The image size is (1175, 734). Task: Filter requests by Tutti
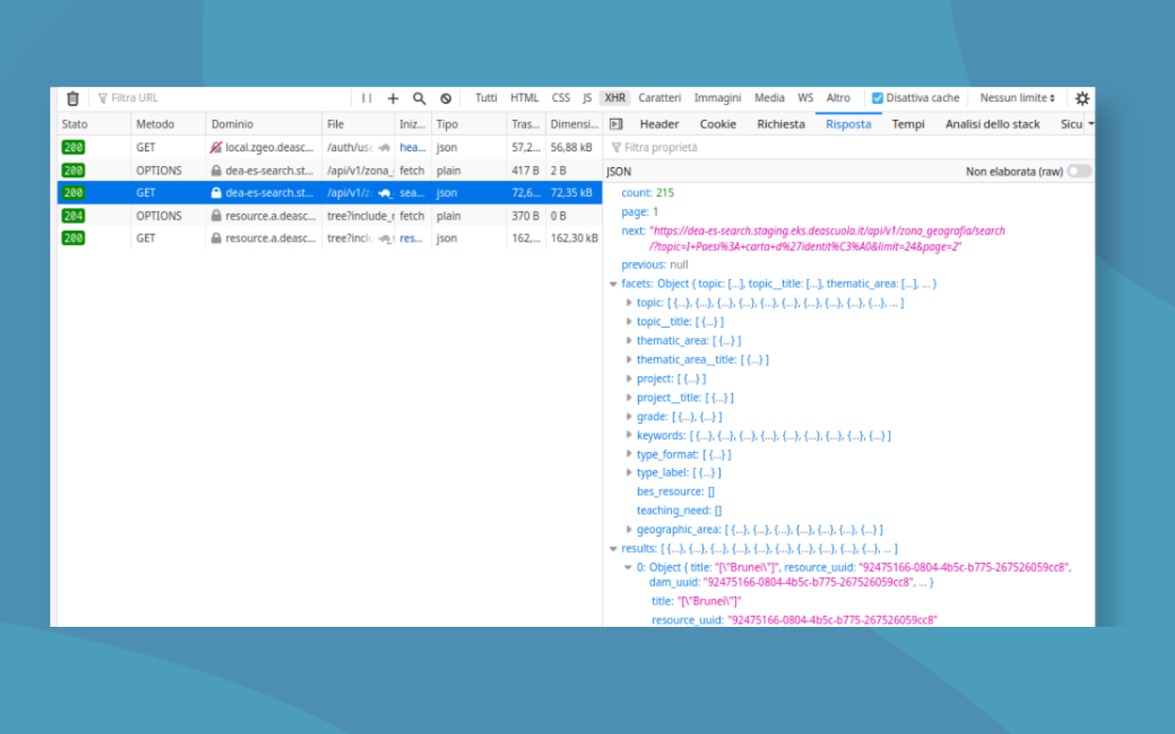[x=485, y=98]
